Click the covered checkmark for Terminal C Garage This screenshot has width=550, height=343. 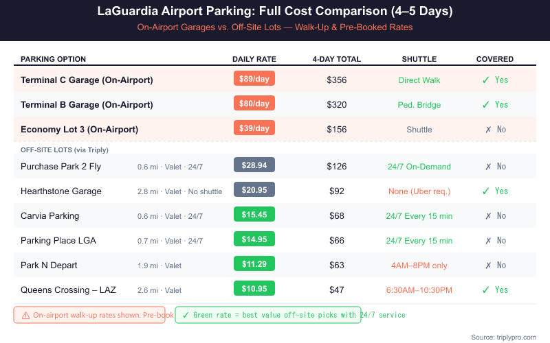point(486,80)
